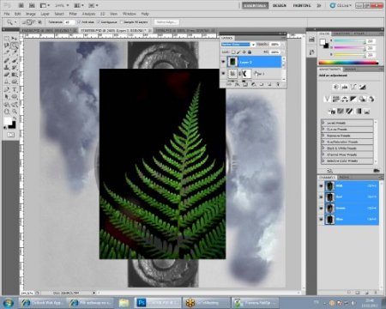Viewport: 386px width, 309px height.
Task: Add a Color Balance adjustment
Action: (345, 99)
